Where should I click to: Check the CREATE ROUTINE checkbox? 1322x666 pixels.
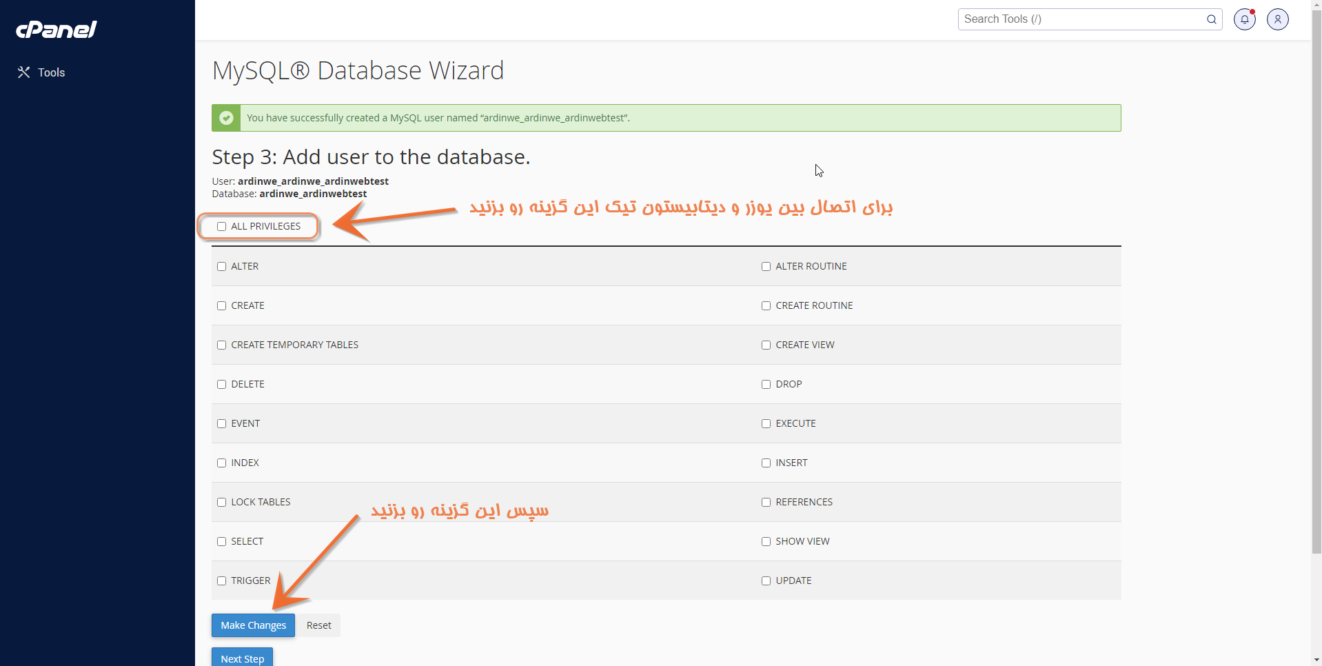coord(766,305)
